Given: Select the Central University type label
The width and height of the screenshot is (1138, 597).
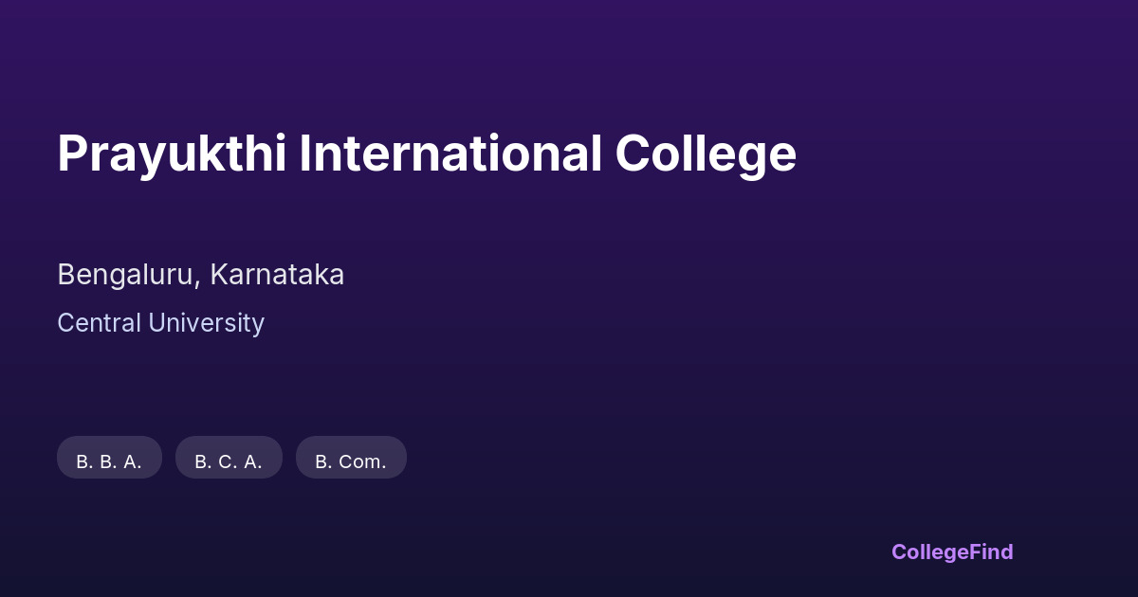Looking at the screenshot, I should (160, 323).
